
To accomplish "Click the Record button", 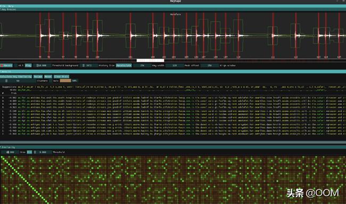I will pyautogui.click(x=6, y=66).
